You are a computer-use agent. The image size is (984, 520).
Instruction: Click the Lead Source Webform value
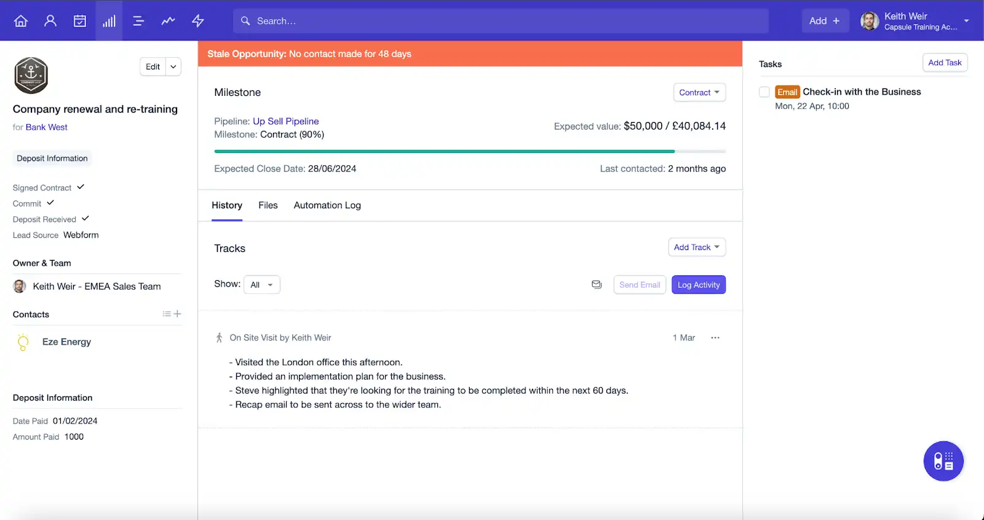[x=81, y=235]
